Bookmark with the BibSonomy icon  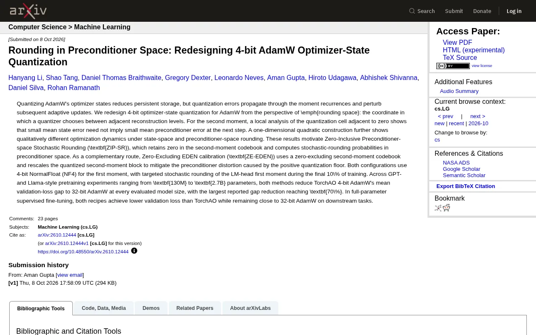[438, 208]
